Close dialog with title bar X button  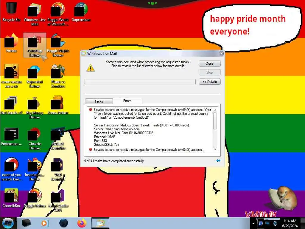point(221,54)
